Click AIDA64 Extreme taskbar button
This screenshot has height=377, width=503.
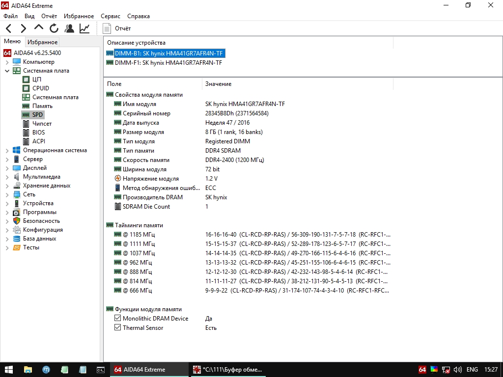[x=149, y=370]
